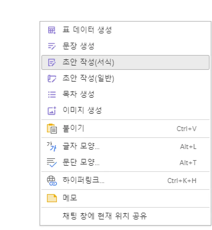This screenshot has height=230, width=212.
Task: Choose 채팅 창에 현재 위치 공유
Action: coord(104,216)
